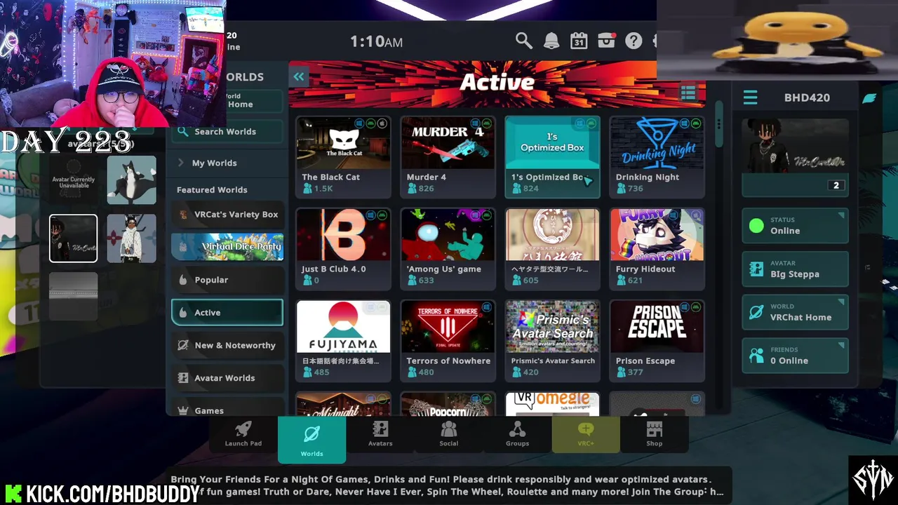The width and height of the screenshot is (898, 505).
Task: Click the green Online status indicator
Action: point(756,226)
